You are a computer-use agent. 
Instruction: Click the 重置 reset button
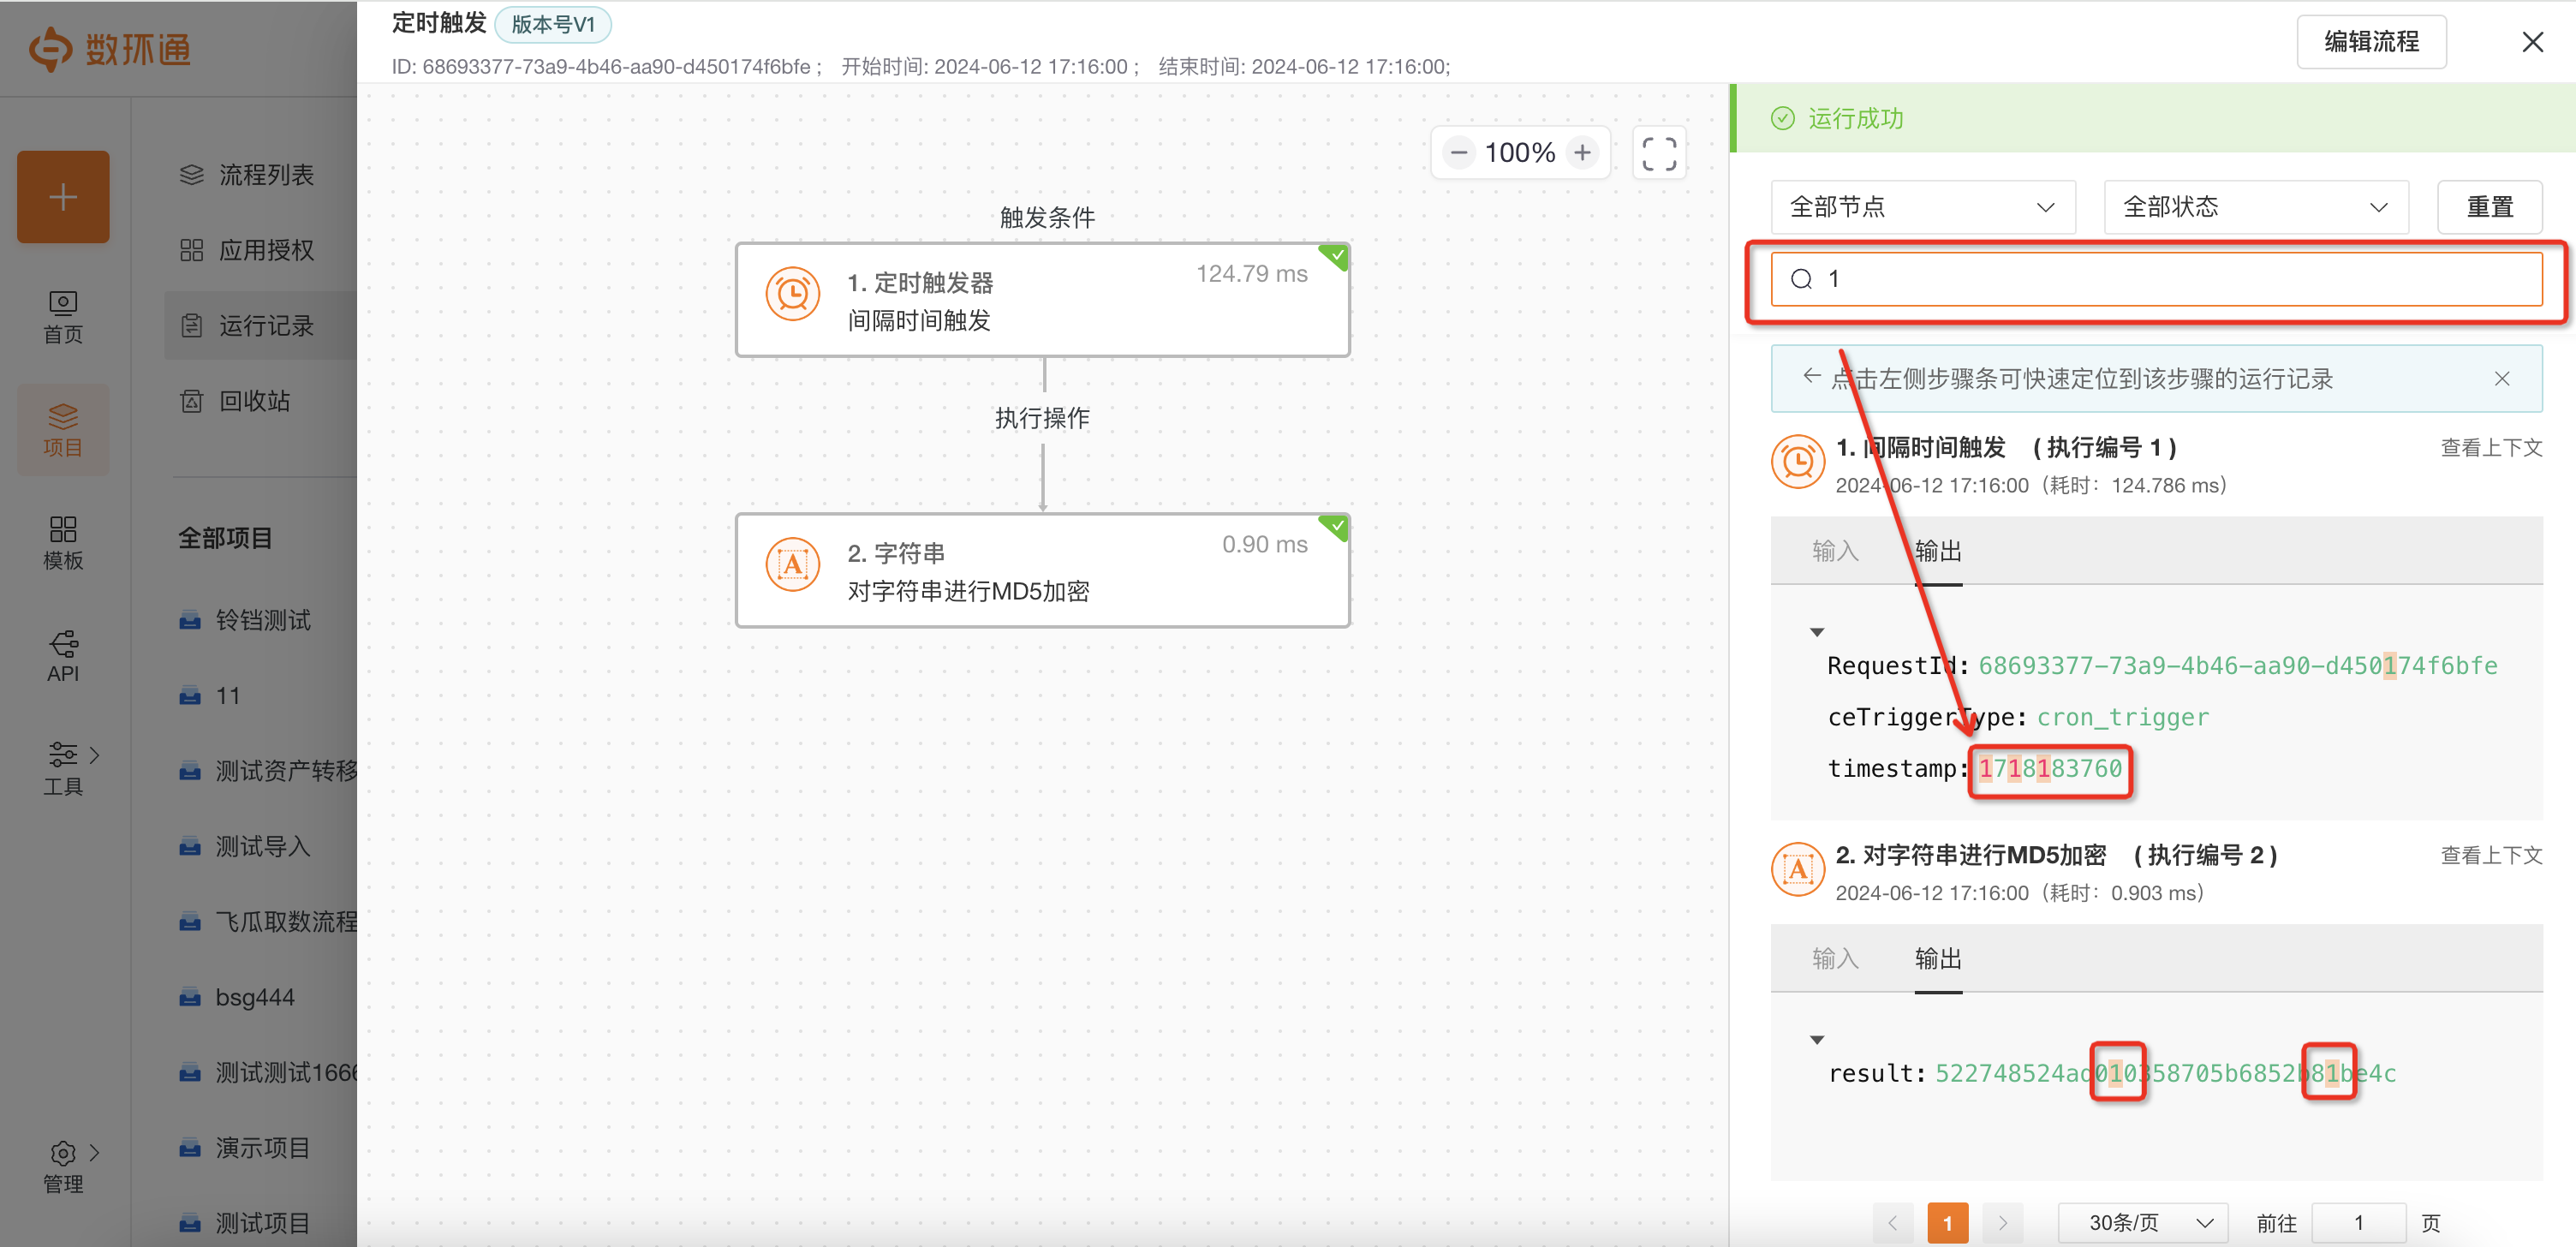pyautogui.click(x=2489, y=207)
